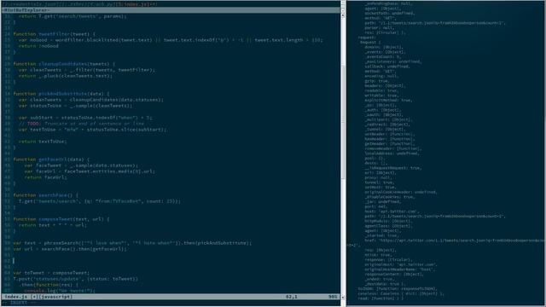The height and width of the screenshot is (307, 546).
Task: Click the '_.pluck(cleanTweets.text)' line
Action: (x=66, y=76)
